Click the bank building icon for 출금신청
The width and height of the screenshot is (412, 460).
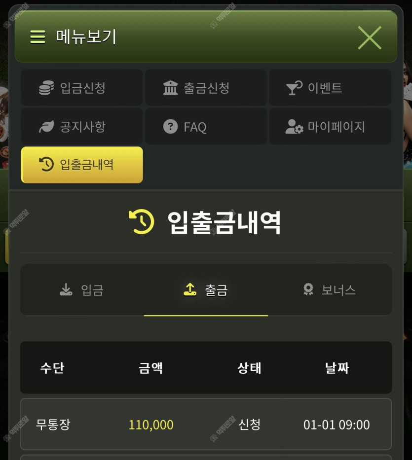click(171, 88)
